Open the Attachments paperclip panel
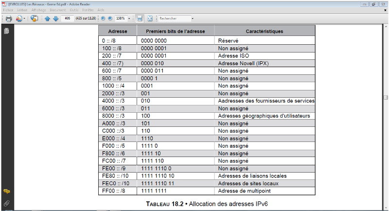The image size is (389, 211). point(7,202)
